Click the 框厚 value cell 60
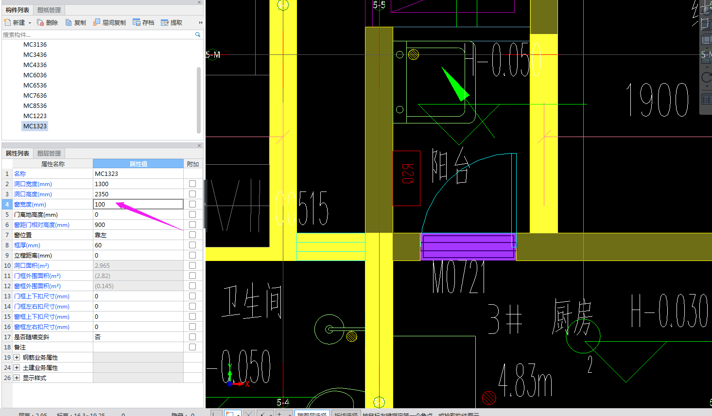Image resolution: width=712 pixels, height=416 pixels. click(138, 245)
